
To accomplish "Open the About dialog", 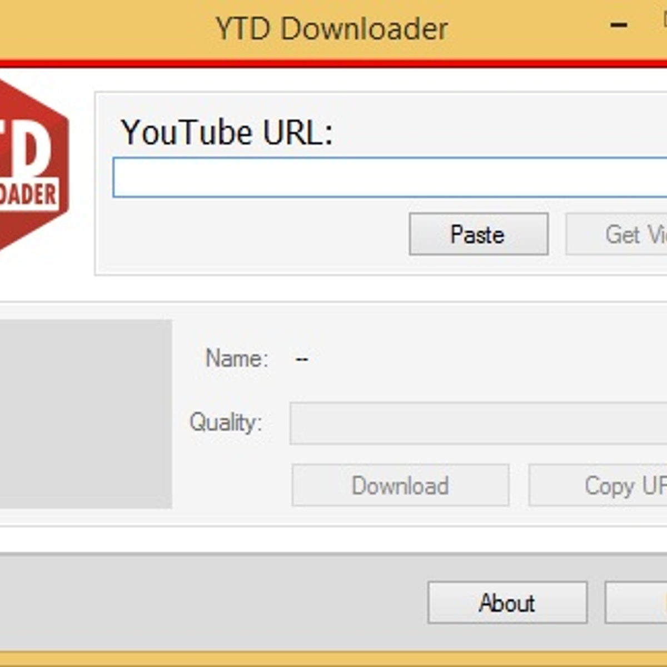I will point(507,603).
